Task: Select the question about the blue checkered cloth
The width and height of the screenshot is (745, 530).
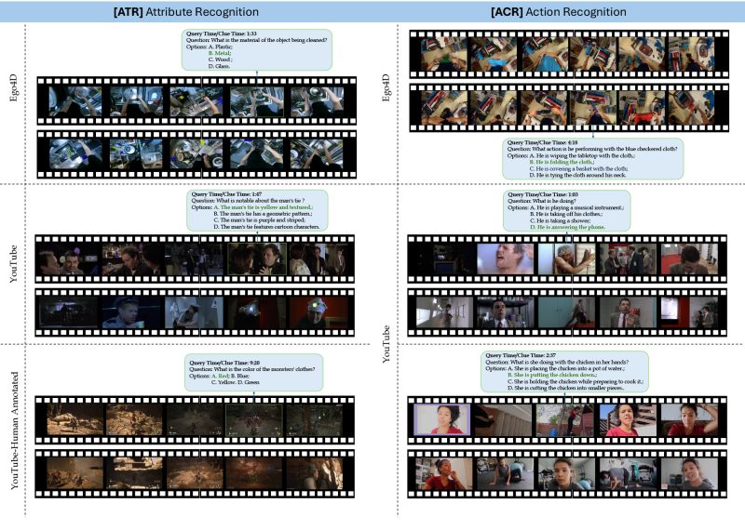Action: (x=592, y=149)
